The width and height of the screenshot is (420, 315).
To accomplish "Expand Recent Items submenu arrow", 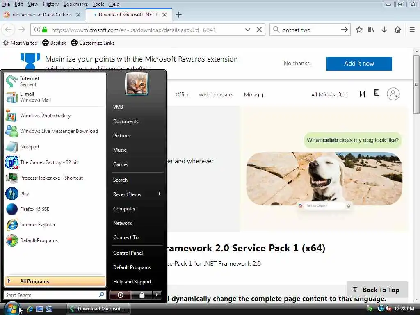I will [160, 194].
